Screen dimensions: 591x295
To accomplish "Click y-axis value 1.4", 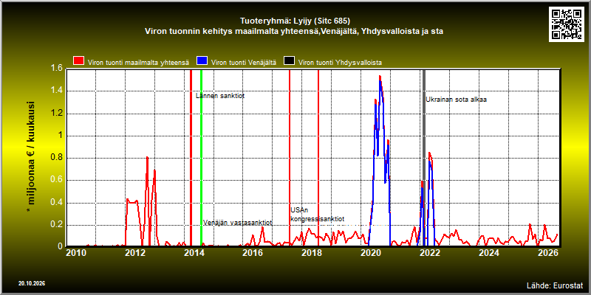I will tap(57, 91).
